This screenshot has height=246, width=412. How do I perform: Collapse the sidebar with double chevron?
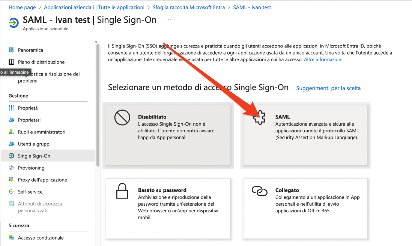click(96, 42)
